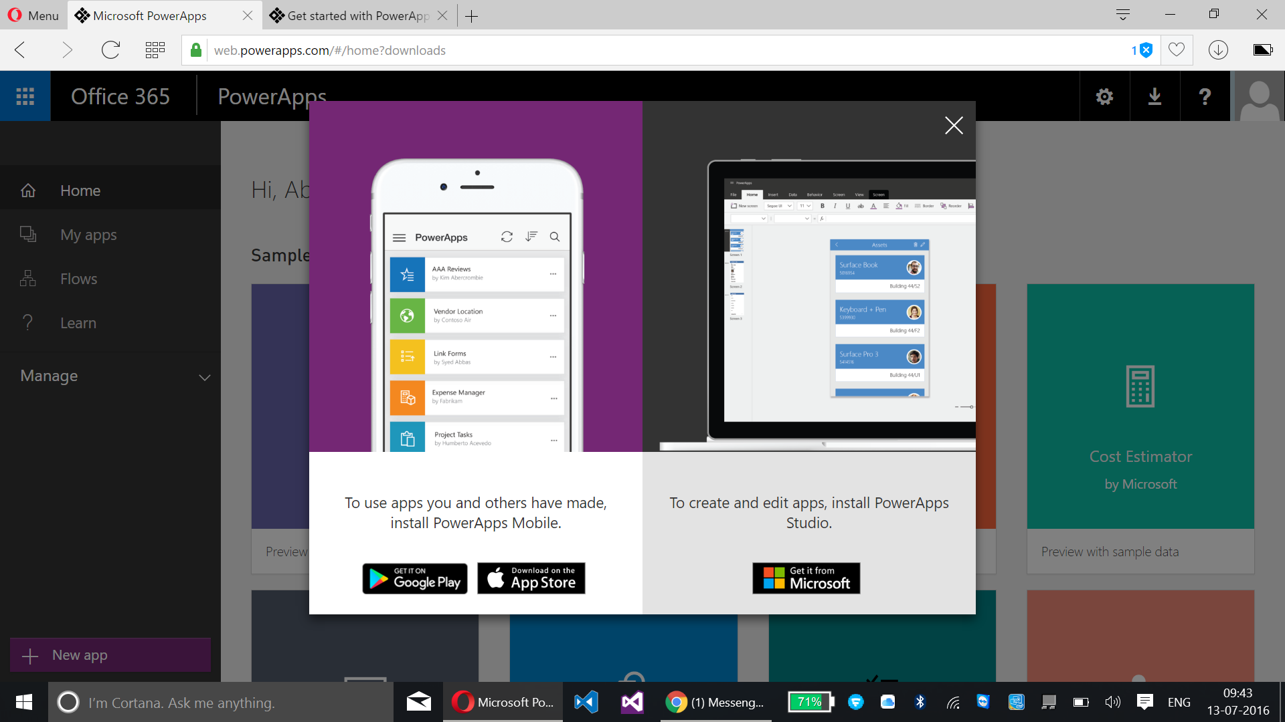The width and height of the screenshot is (1285, 722).
Task: Open a new browser tab
Action: (472, 16)
